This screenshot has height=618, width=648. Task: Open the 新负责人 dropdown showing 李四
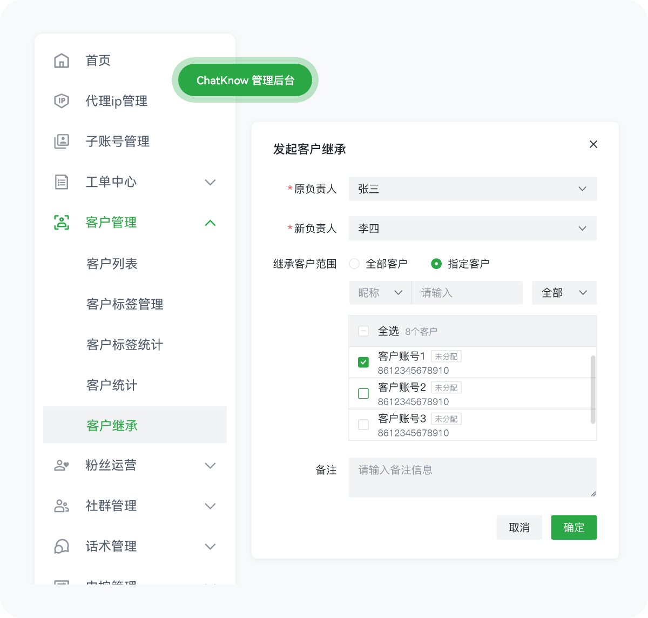(473, 229)
